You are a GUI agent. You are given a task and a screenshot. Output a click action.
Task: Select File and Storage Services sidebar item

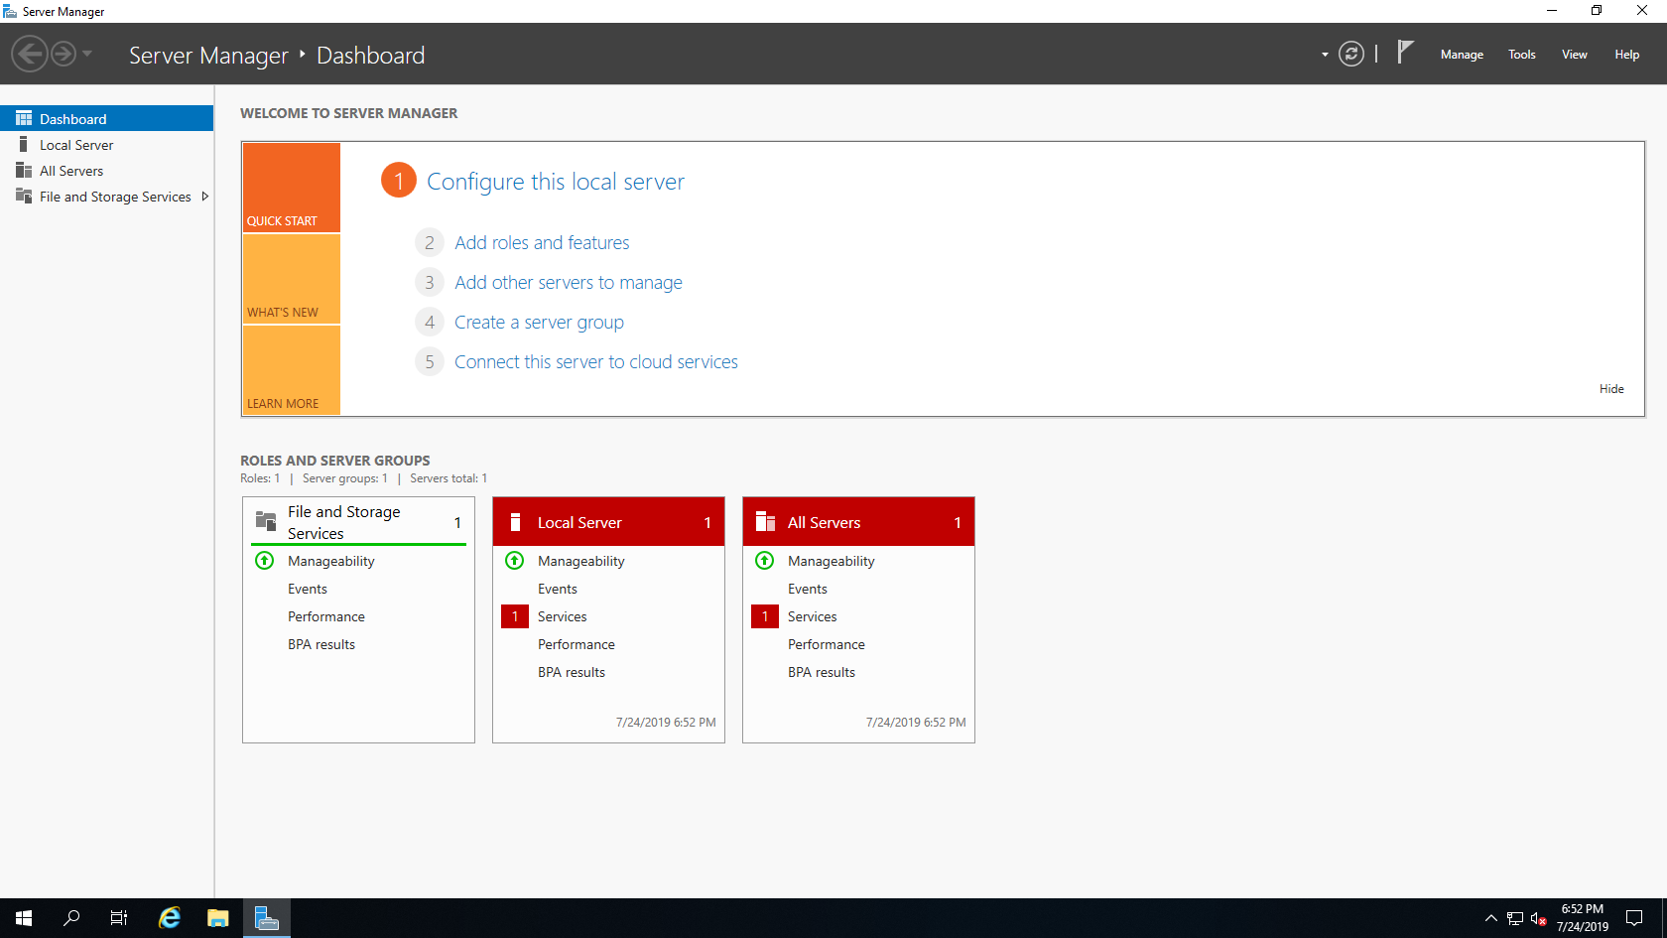point(106,197)
